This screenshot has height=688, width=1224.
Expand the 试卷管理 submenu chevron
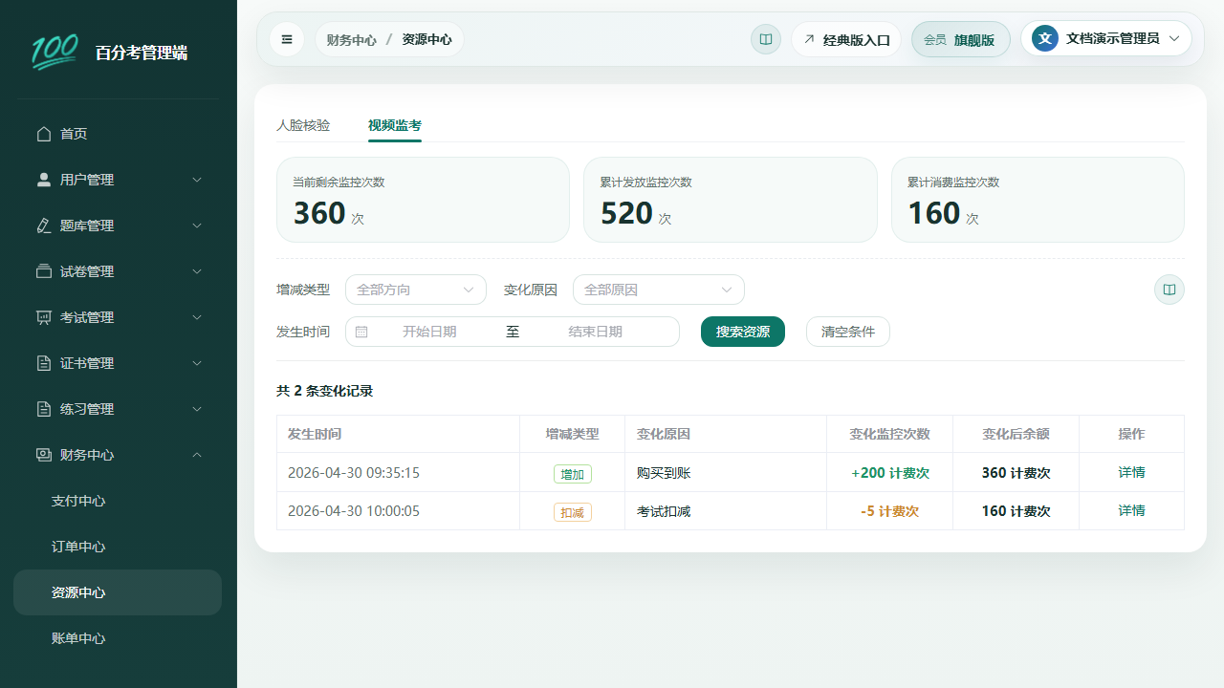pyautogui.click(x=197, y=271)
